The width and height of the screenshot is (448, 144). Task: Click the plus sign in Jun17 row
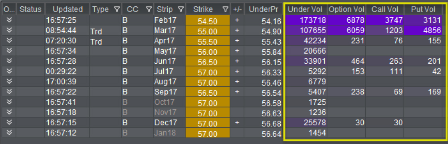(237, 61)
